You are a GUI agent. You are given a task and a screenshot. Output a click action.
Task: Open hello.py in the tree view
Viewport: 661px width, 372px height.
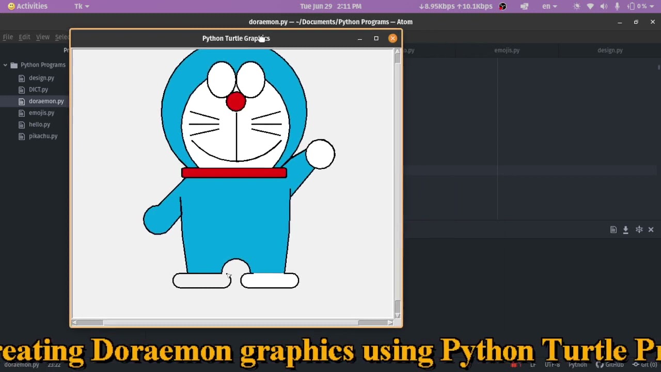pos(39,125)
